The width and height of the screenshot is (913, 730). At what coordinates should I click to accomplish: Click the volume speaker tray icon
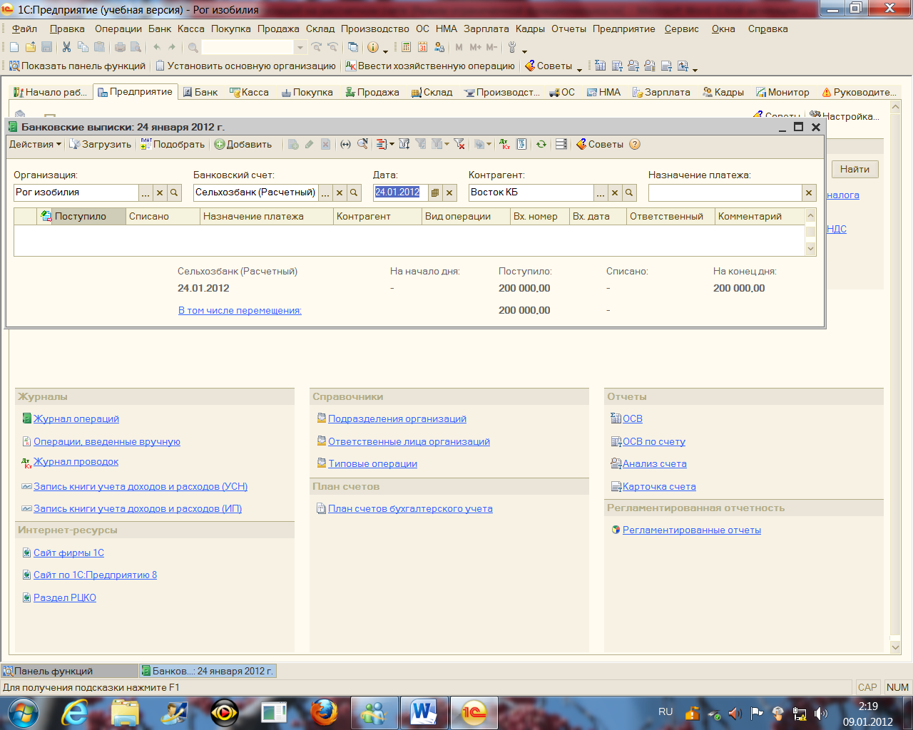821,713
